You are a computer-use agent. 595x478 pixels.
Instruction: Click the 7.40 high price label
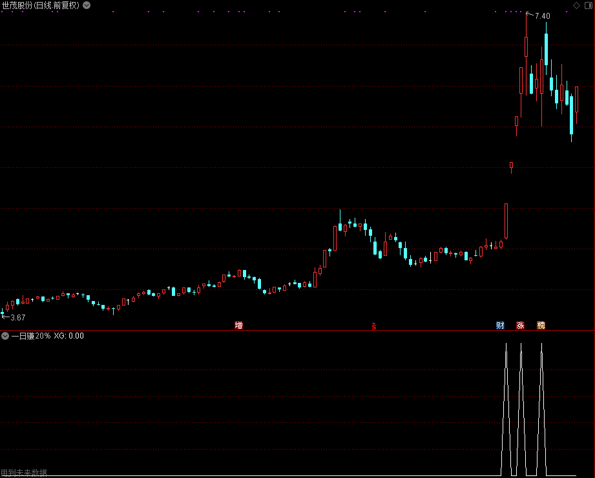[542, 16]
